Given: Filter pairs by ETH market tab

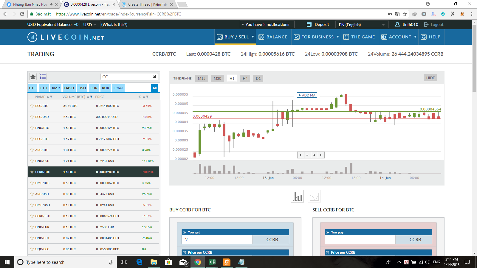Looking at the screenshot, I should point(44,88).
